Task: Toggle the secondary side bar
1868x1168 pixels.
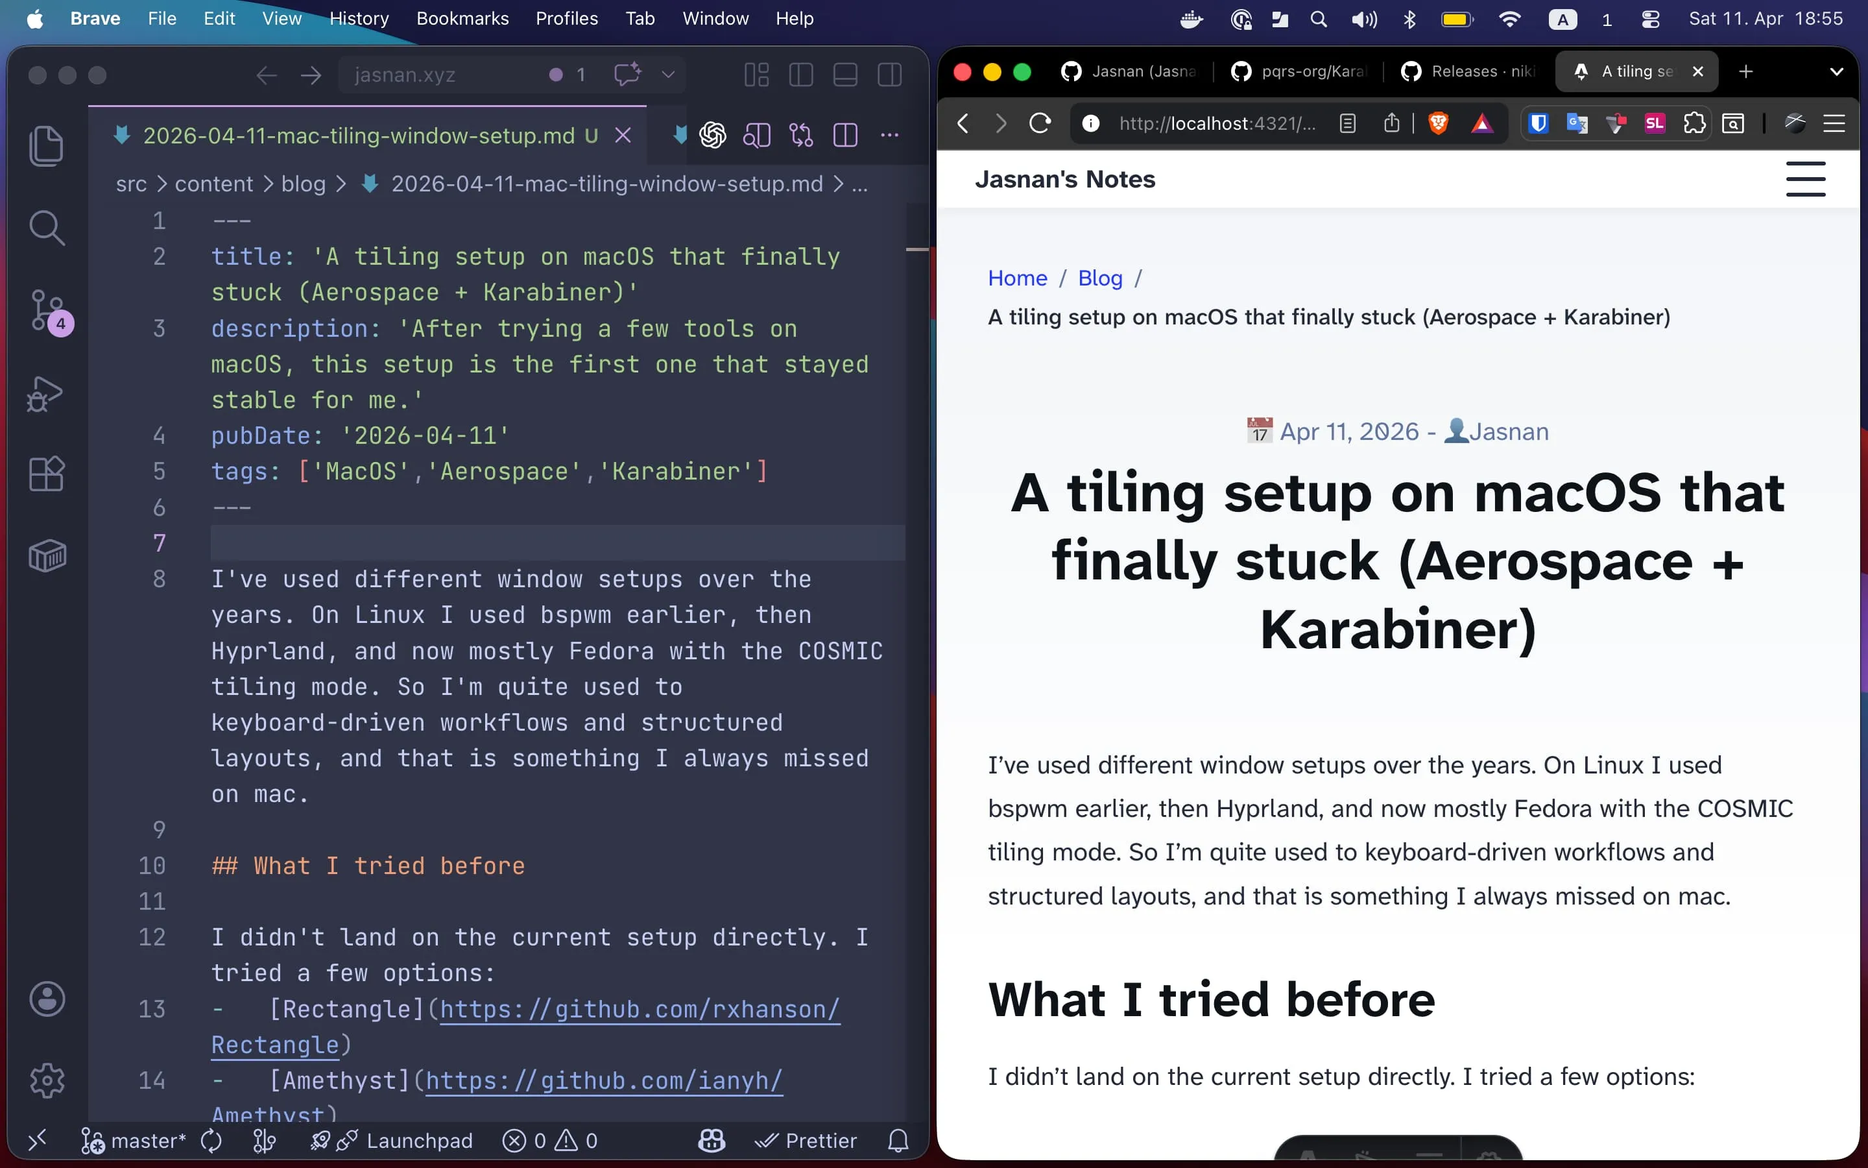Action: (889, 75)
